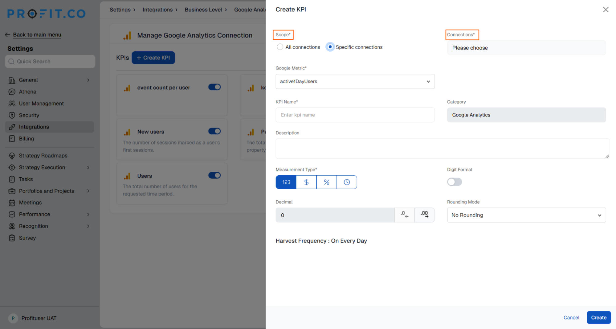Open the Google Metric dropdown
This screenshot has width=616, height=329.
pyautogui.click(x=355, y=81)
